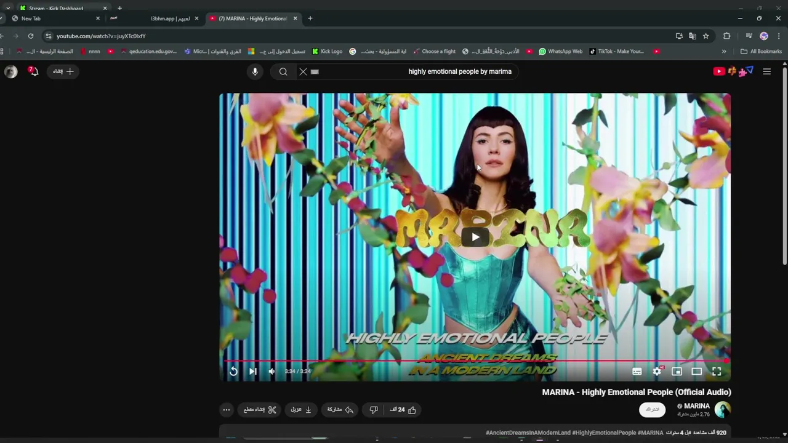
Task: Dislike the video with thumbs down
Action: pos(373,410)
